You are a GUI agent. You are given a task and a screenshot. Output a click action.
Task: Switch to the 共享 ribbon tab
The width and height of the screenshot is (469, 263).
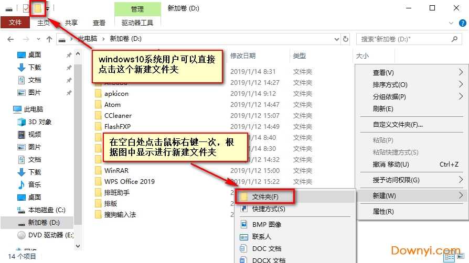pyautogui.click(x=71, y=23)
